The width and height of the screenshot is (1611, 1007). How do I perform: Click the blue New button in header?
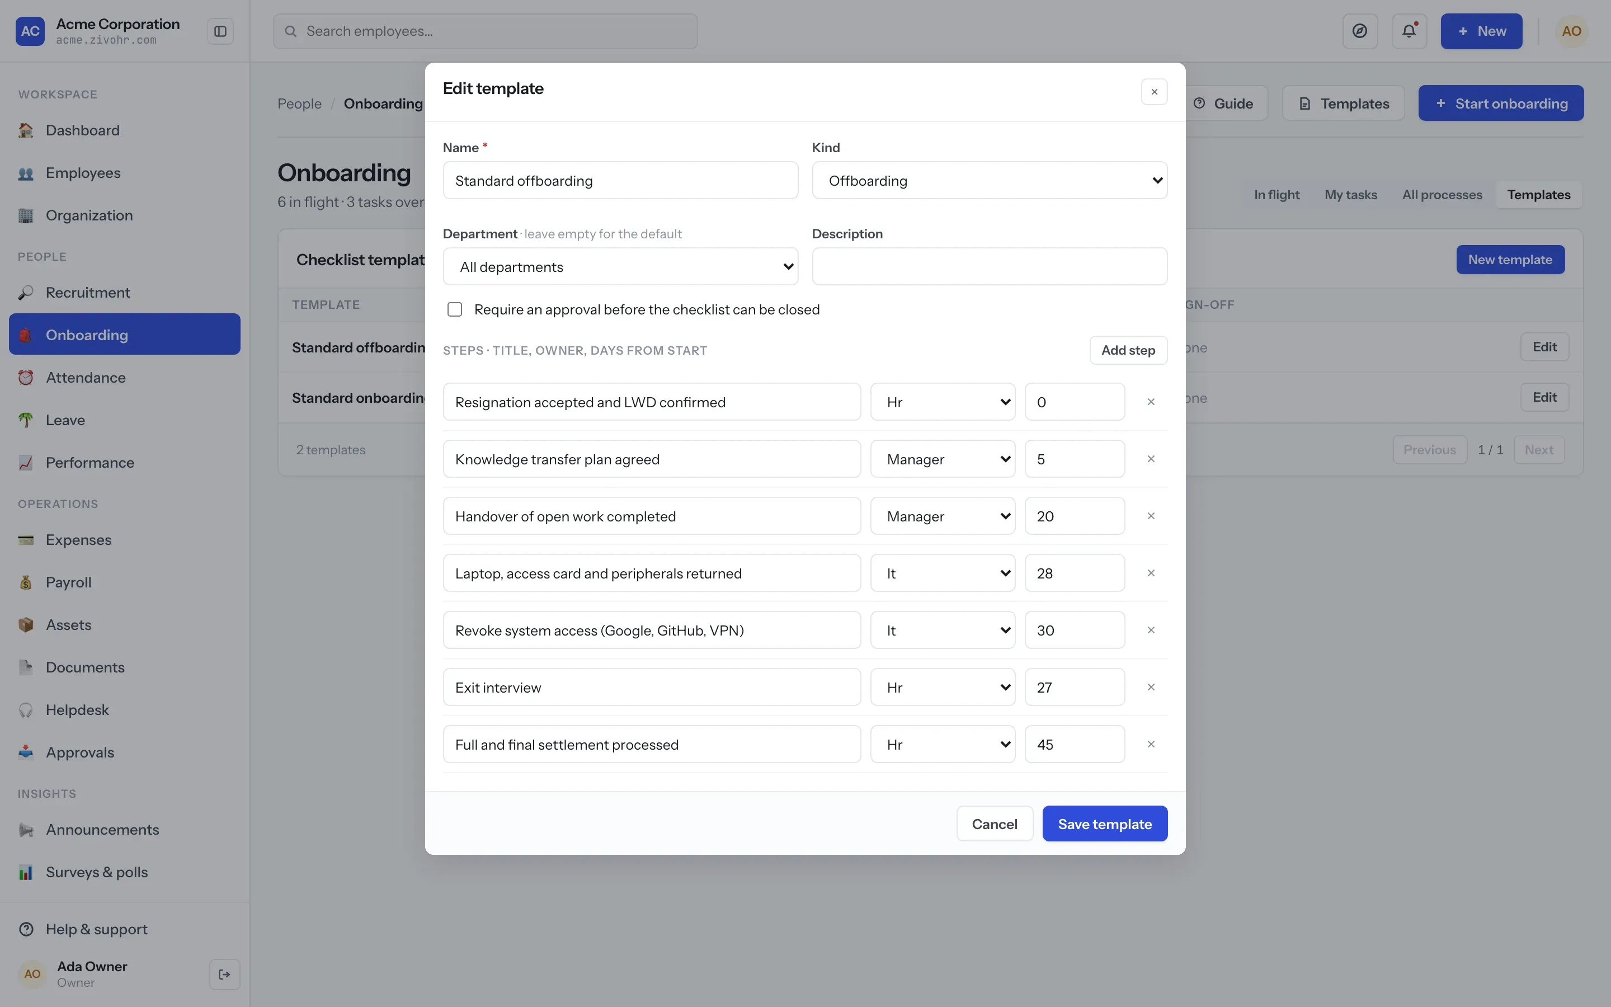point(1481,31)
